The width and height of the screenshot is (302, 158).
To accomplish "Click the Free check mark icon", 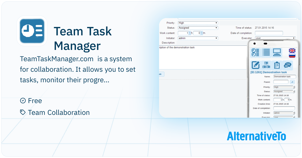I will tap(23, 101).
